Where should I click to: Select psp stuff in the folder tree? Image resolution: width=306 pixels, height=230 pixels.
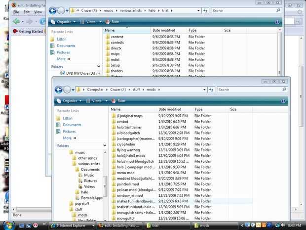click(x=82, y=204)
